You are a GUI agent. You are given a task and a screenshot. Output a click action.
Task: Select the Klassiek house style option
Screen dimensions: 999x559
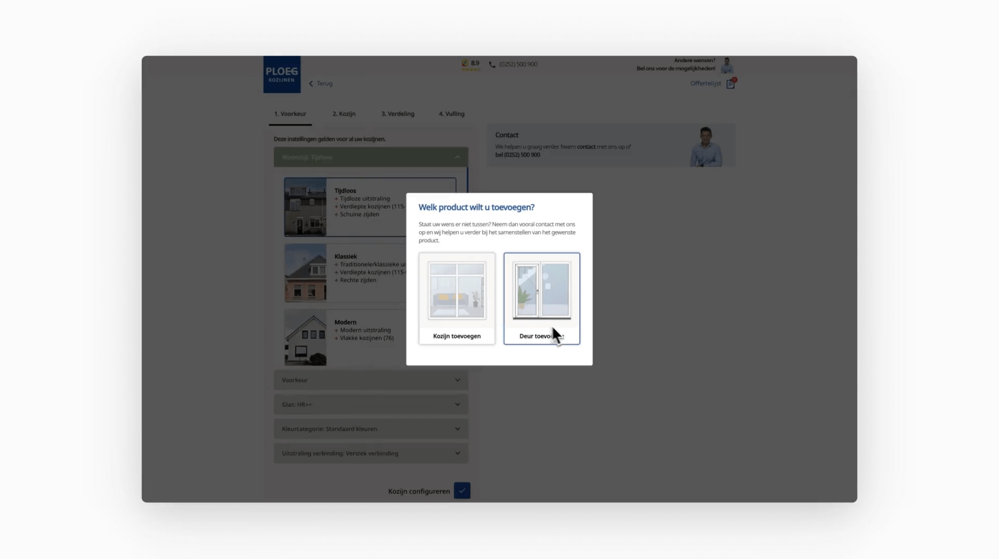[349, 272]
